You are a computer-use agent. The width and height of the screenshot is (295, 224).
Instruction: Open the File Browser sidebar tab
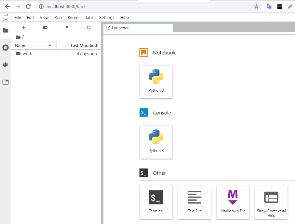point(6,30)
